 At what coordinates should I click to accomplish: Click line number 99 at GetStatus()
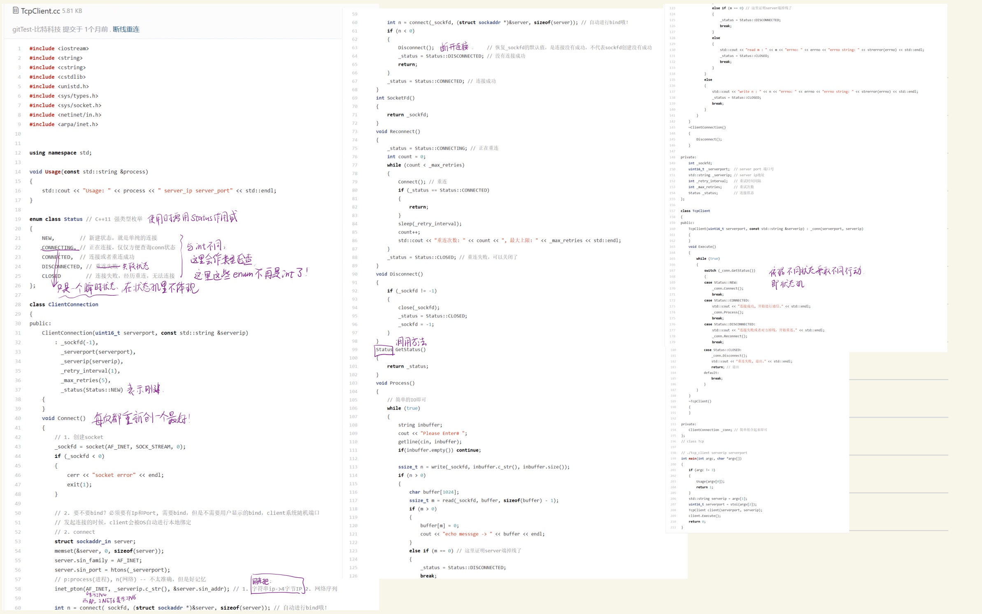pyautogui.click(x=354, y=350)
